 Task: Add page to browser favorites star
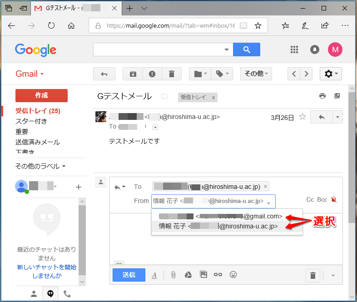coord(258,26)
